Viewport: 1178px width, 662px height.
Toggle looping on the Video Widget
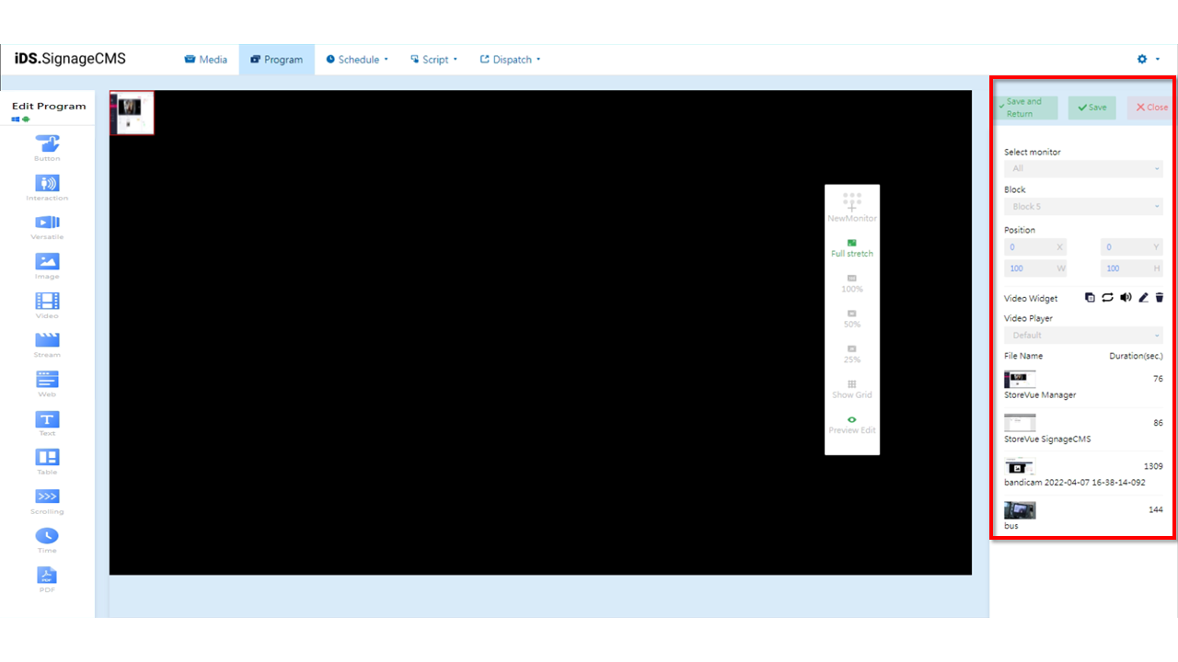tap(1107, 297)
